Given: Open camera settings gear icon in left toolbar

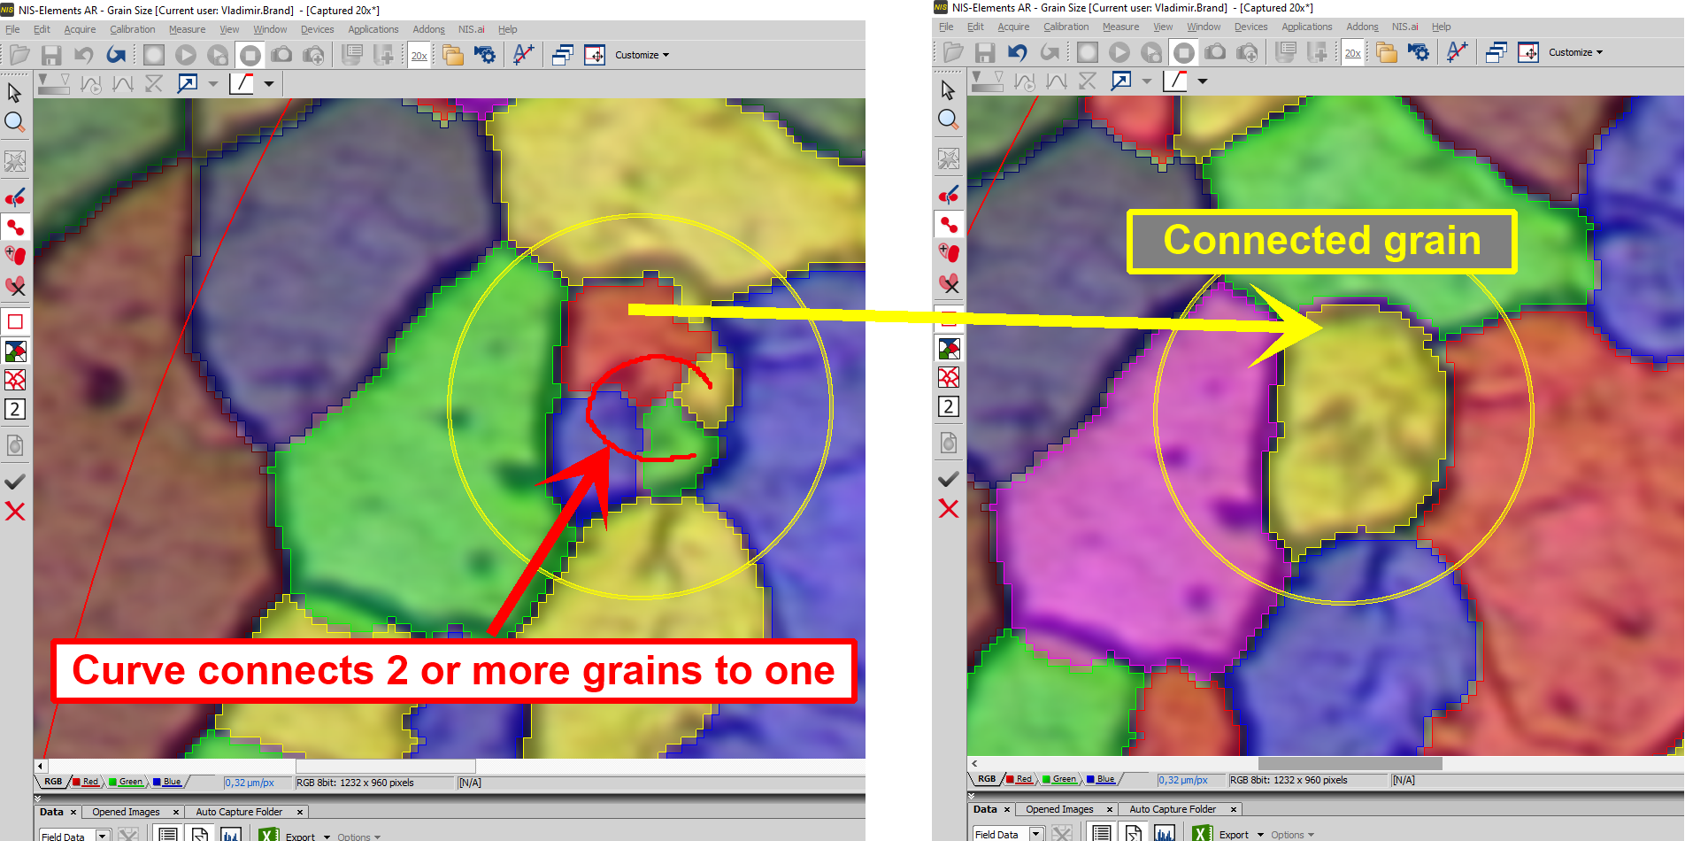Looking at the screenshot, I should coord(484,55).
